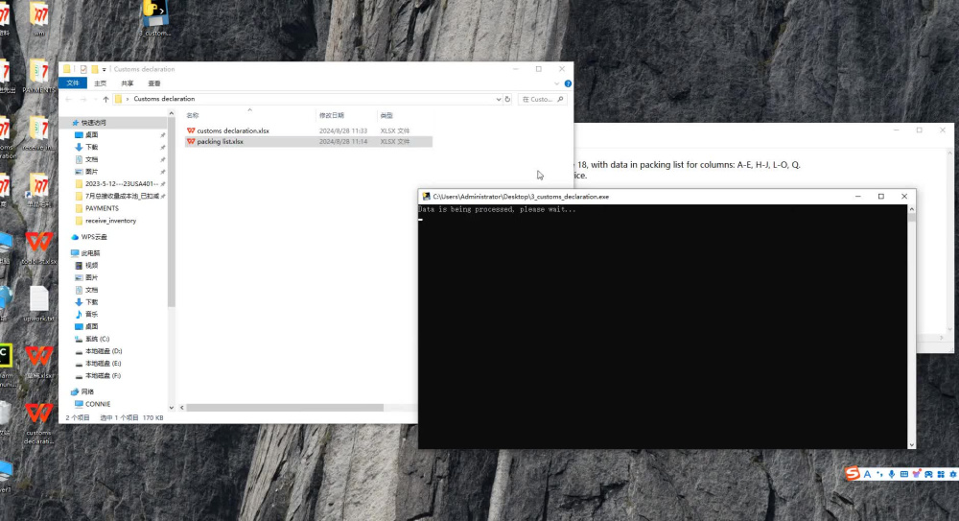Go up one folder level in Explorer
The image size is (959, 521).
point(105,99)
